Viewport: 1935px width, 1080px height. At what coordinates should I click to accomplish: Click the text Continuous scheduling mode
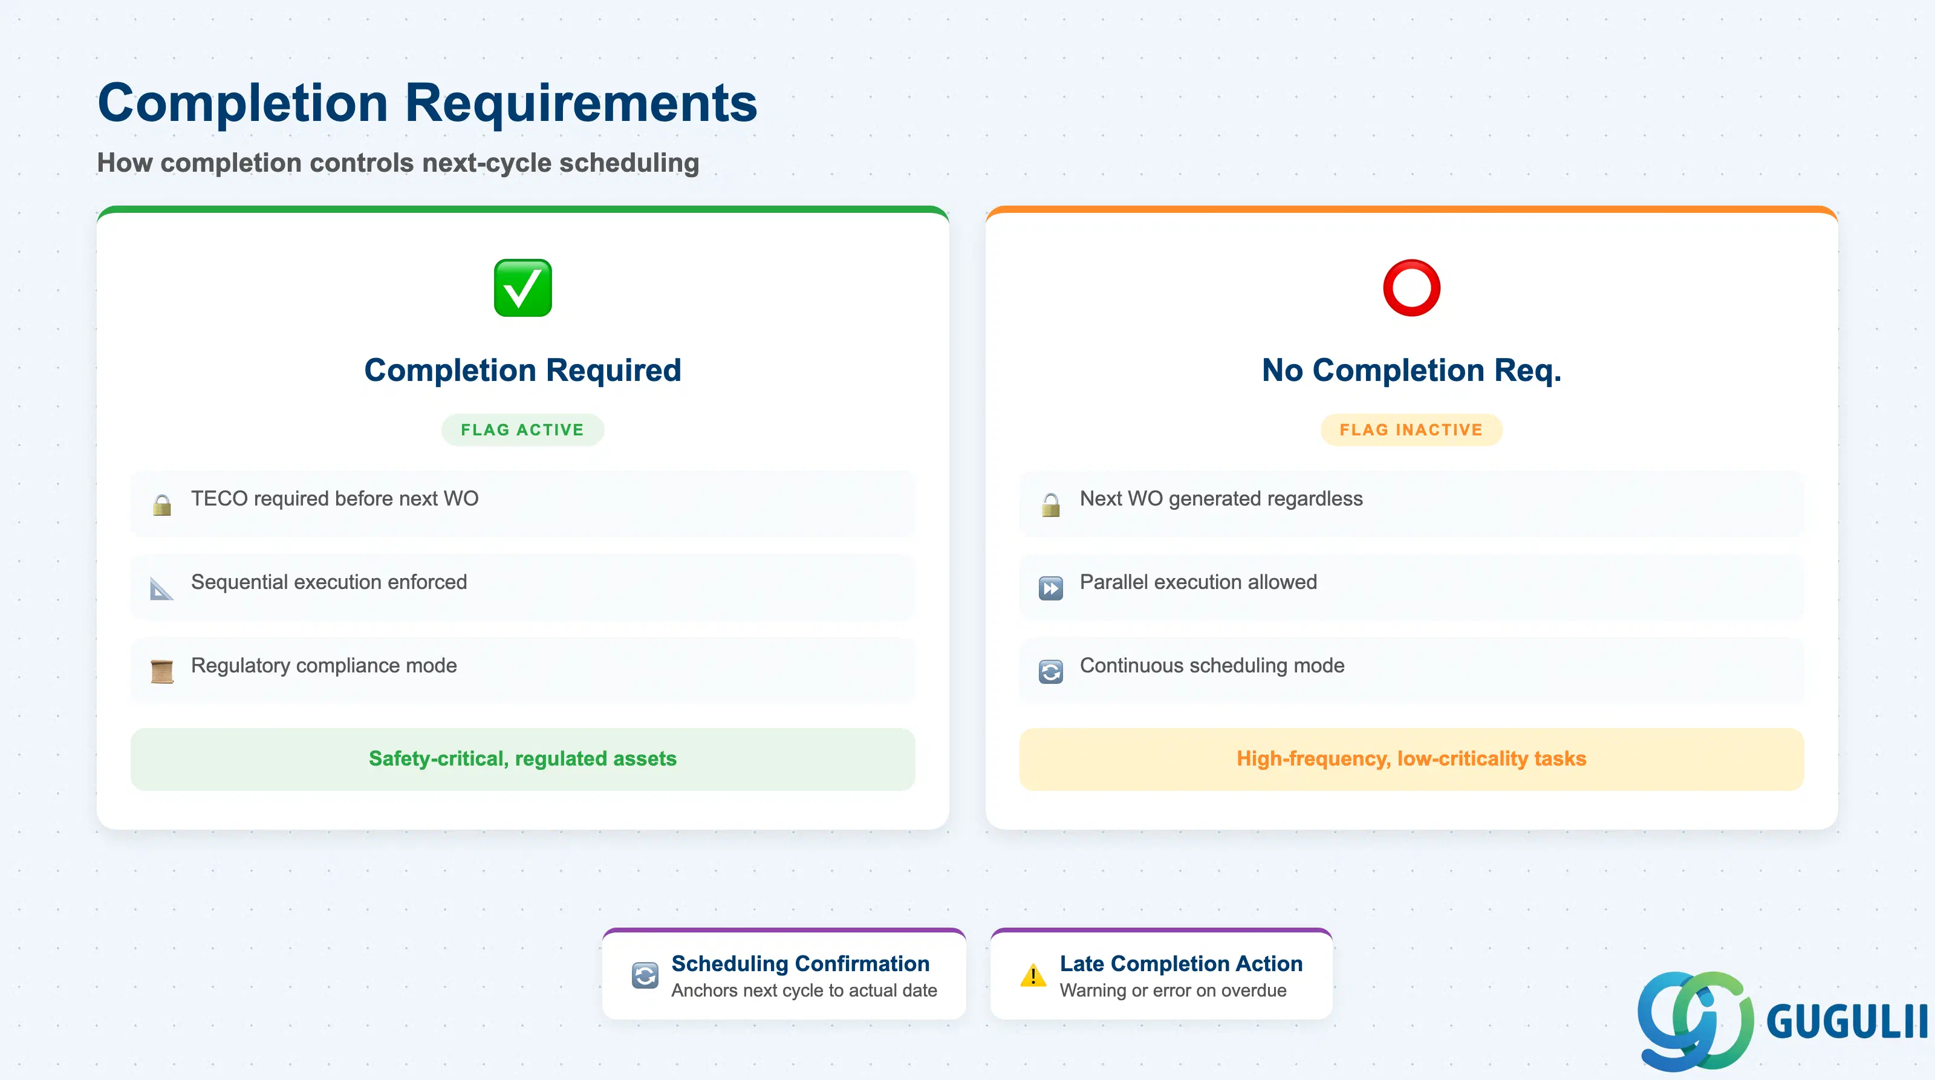tap(1212, 665)
